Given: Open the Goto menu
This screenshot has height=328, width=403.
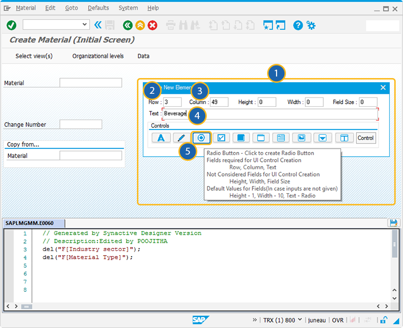Looking at the screenshot, I should 71,8.
